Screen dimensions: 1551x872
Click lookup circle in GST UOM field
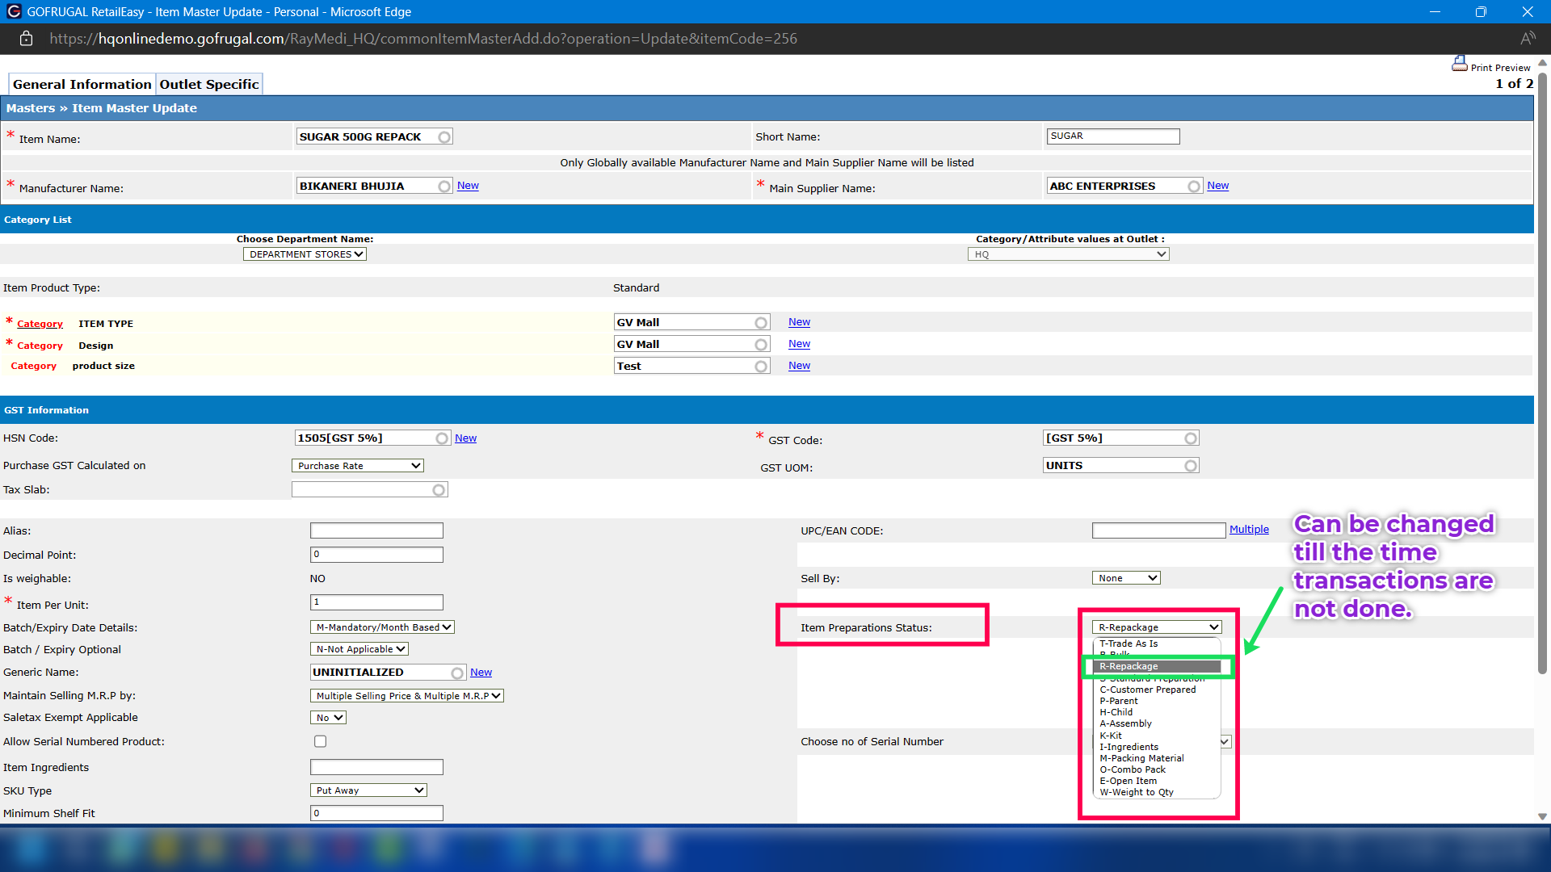click(1191, 466)
